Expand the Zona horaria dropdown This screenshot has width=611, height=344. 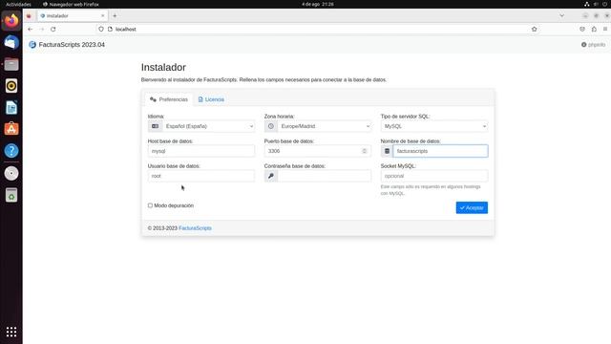point(325,126)
